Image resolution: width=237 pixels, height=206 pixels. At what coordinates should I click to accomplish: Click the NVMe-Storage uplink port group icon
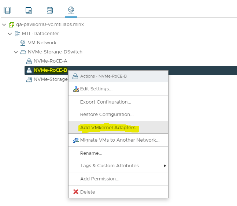tap(29, 80)
